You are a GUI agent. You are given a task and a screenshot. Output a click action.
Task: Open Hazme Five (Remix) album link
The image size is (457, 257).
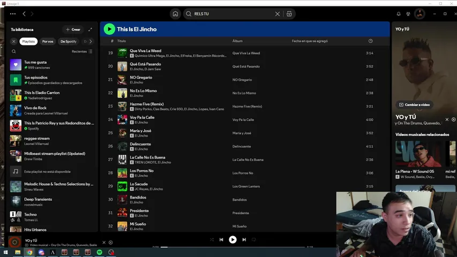247,107
